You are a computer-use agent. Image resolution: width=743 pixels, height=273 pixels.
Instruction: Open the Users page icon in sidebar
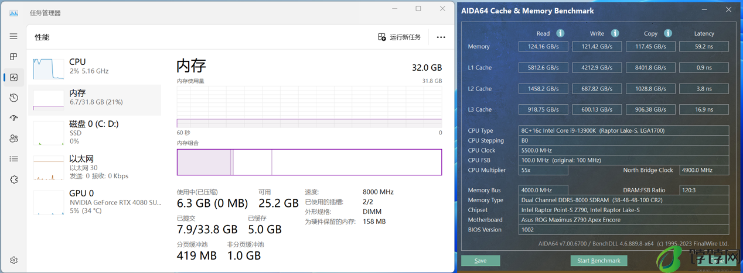click(x=13, y=139)
